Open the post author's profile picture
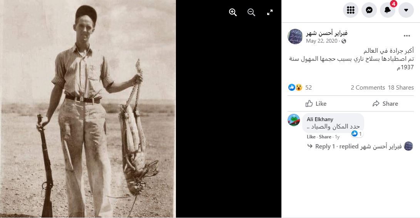 click(295, 37)
